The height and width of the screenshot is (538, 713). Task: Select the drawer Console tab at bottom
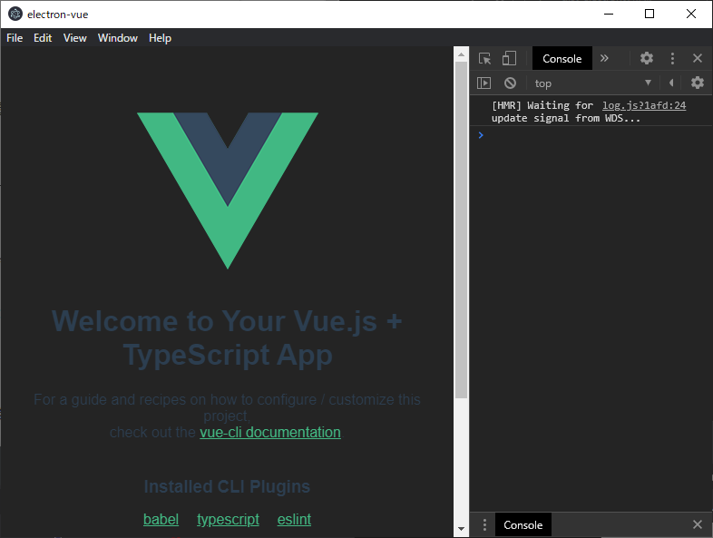(523, 524)
